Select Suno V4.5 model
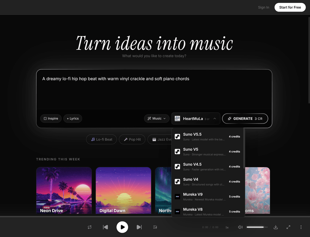Image resolution: width=310 pixels, height=237 pixels. tap(208, 166)
